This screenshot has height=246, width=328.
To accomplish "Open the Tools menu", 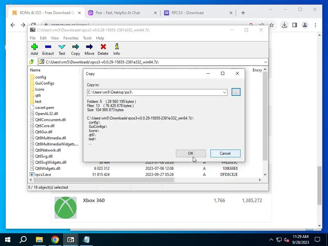I will (87, 38).
